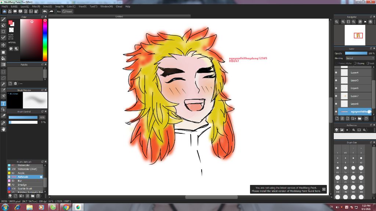
Task: Hide Layer8 visibility dot
Action: pos(336,104)
